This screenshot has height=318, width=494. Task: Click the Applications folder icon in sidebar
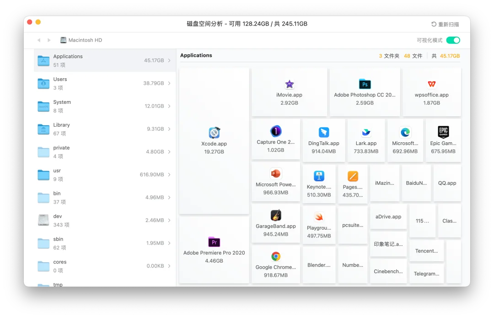[43, 60]
